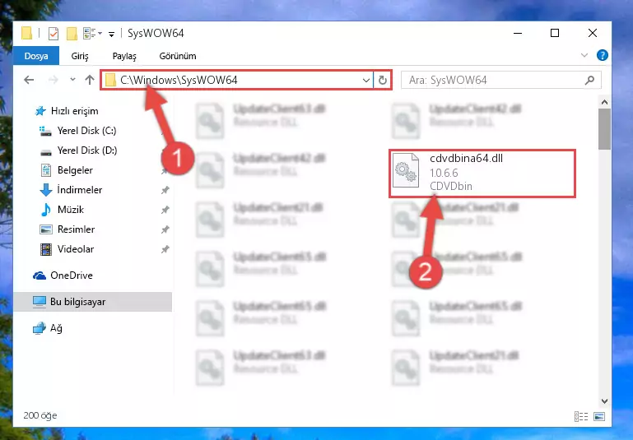
Task: Click the New folder icon in title bar
Action: tap(72, 34)
